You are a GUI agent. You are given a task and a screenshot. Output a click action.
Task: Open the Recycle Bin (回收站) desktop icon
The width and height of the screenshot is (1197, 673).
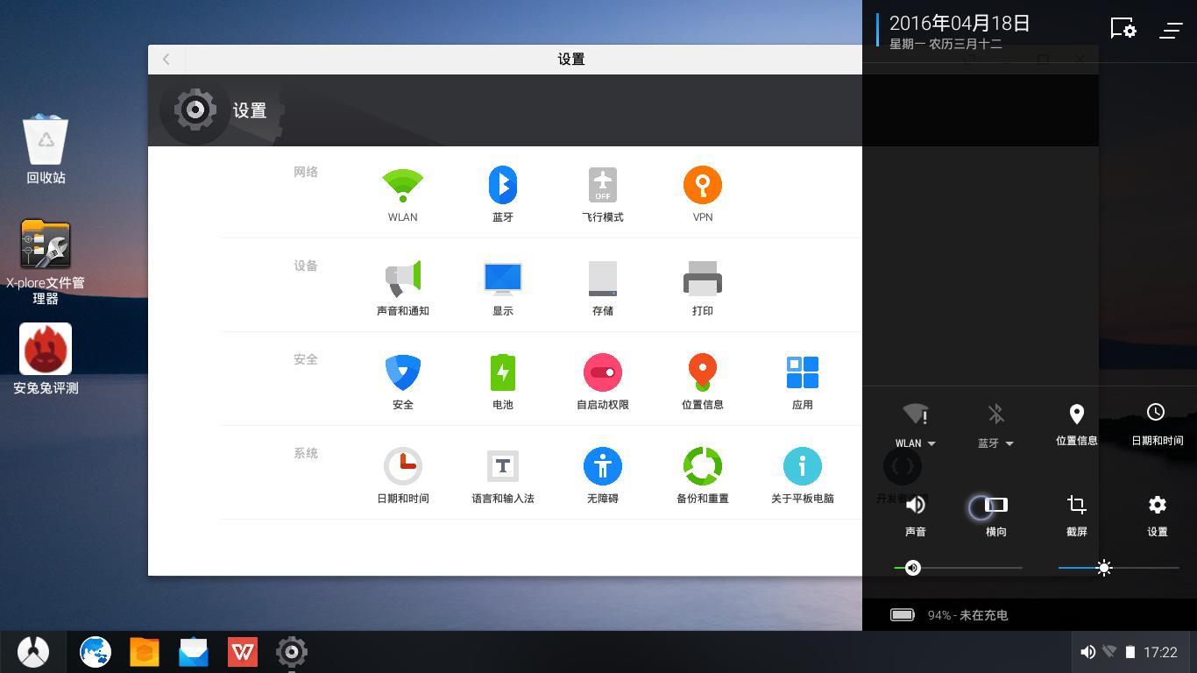46,150
